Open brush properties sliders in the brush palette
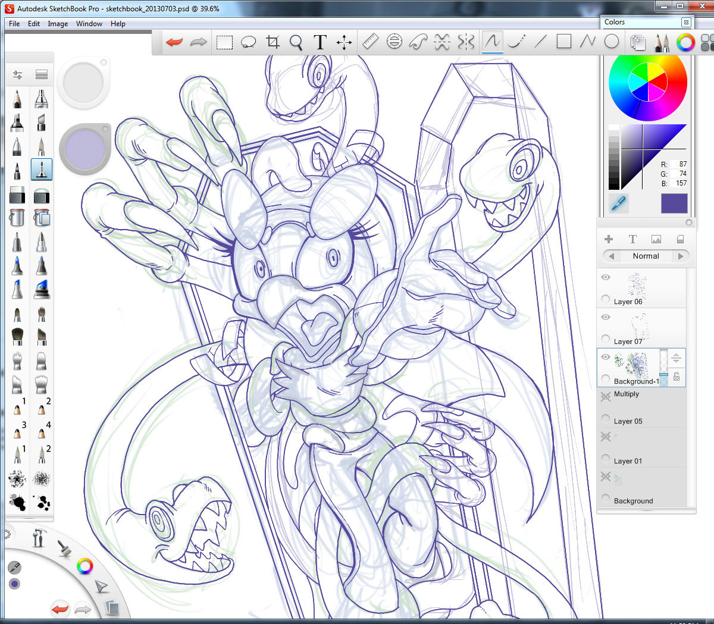 [x=17, y=75]
